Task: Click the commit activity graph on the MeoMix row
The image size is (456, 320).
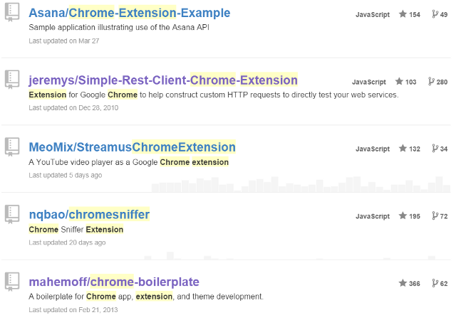Action: click(x=301, y=184)
